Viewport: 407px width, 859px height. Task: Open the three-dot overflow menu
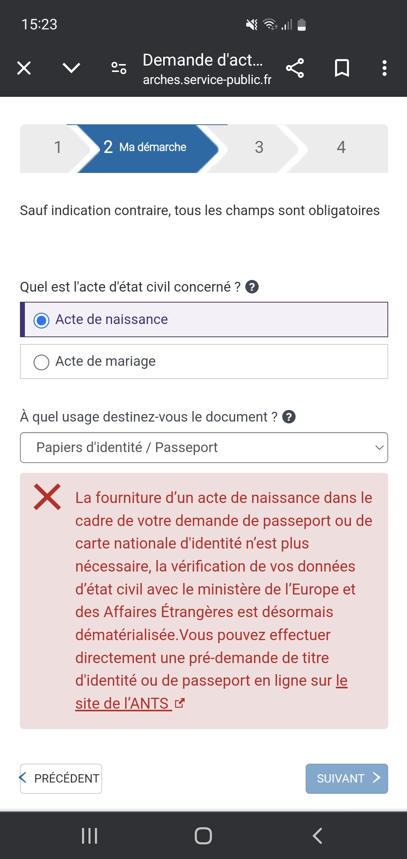click(x=384, y=68)
